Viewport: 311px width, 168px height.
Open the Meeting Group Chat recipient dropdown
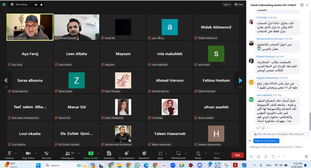tap(266, 141)
